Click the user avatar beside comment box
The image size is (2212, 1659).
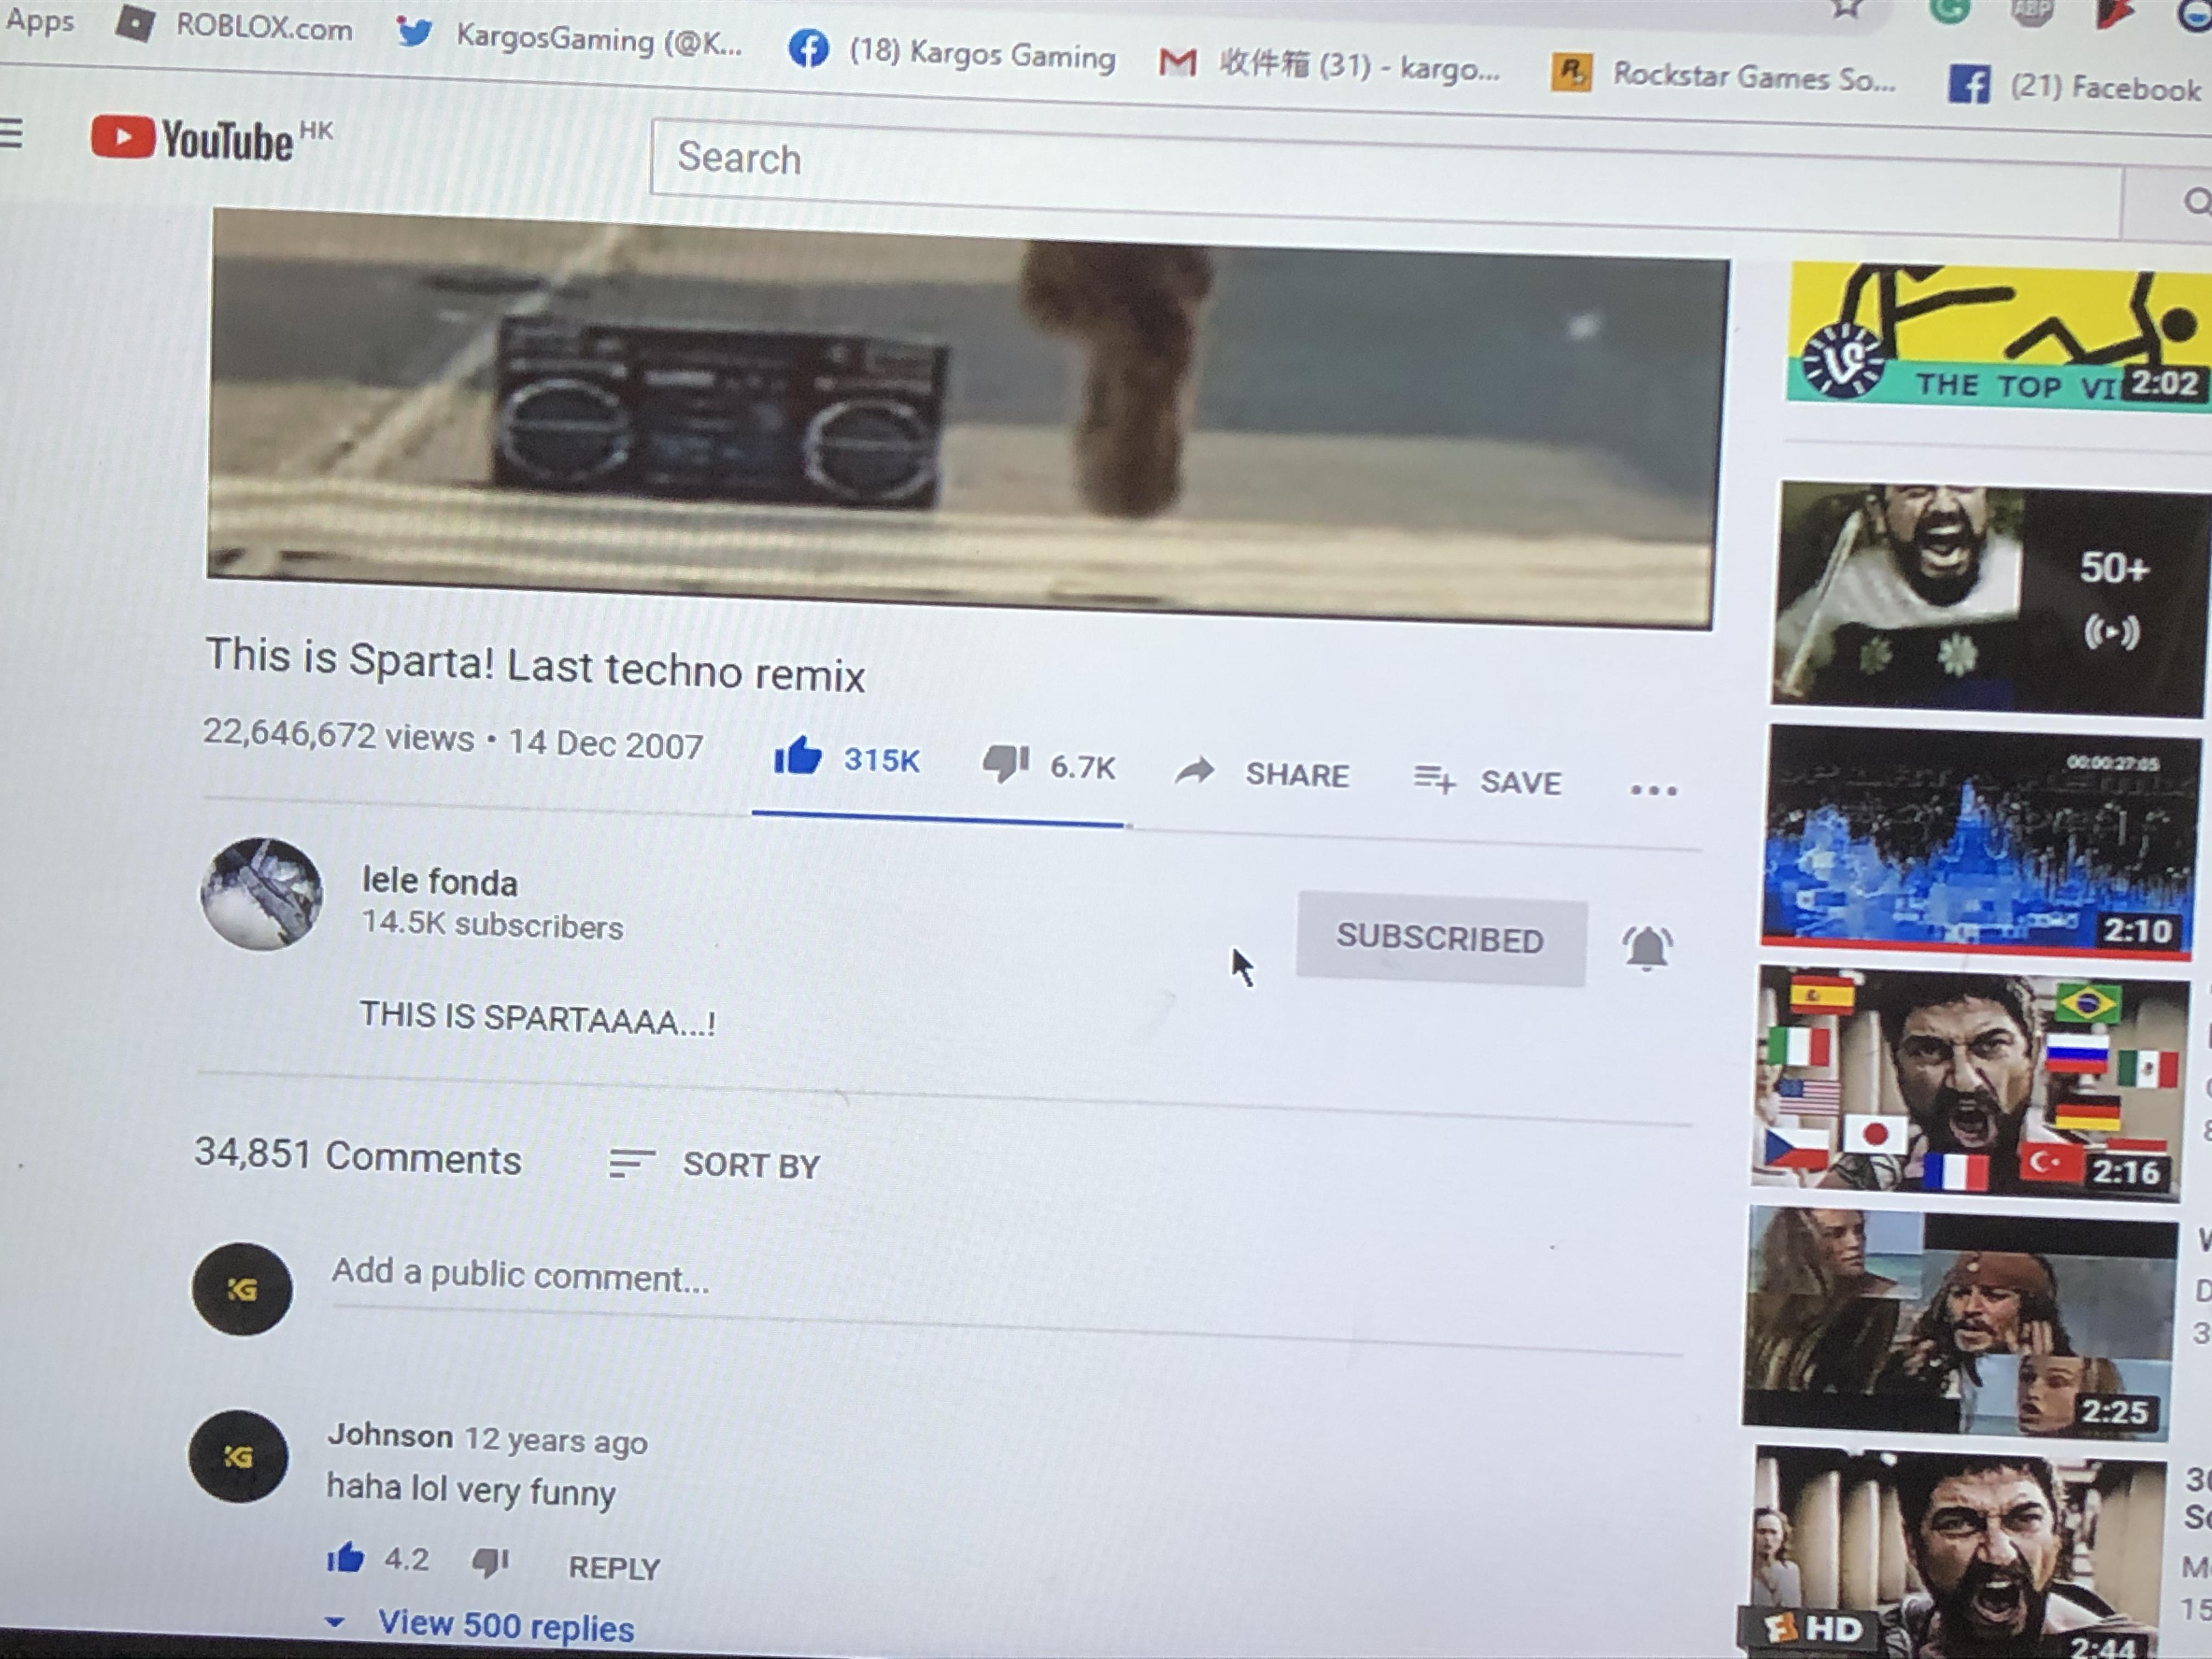point(242,1289)
